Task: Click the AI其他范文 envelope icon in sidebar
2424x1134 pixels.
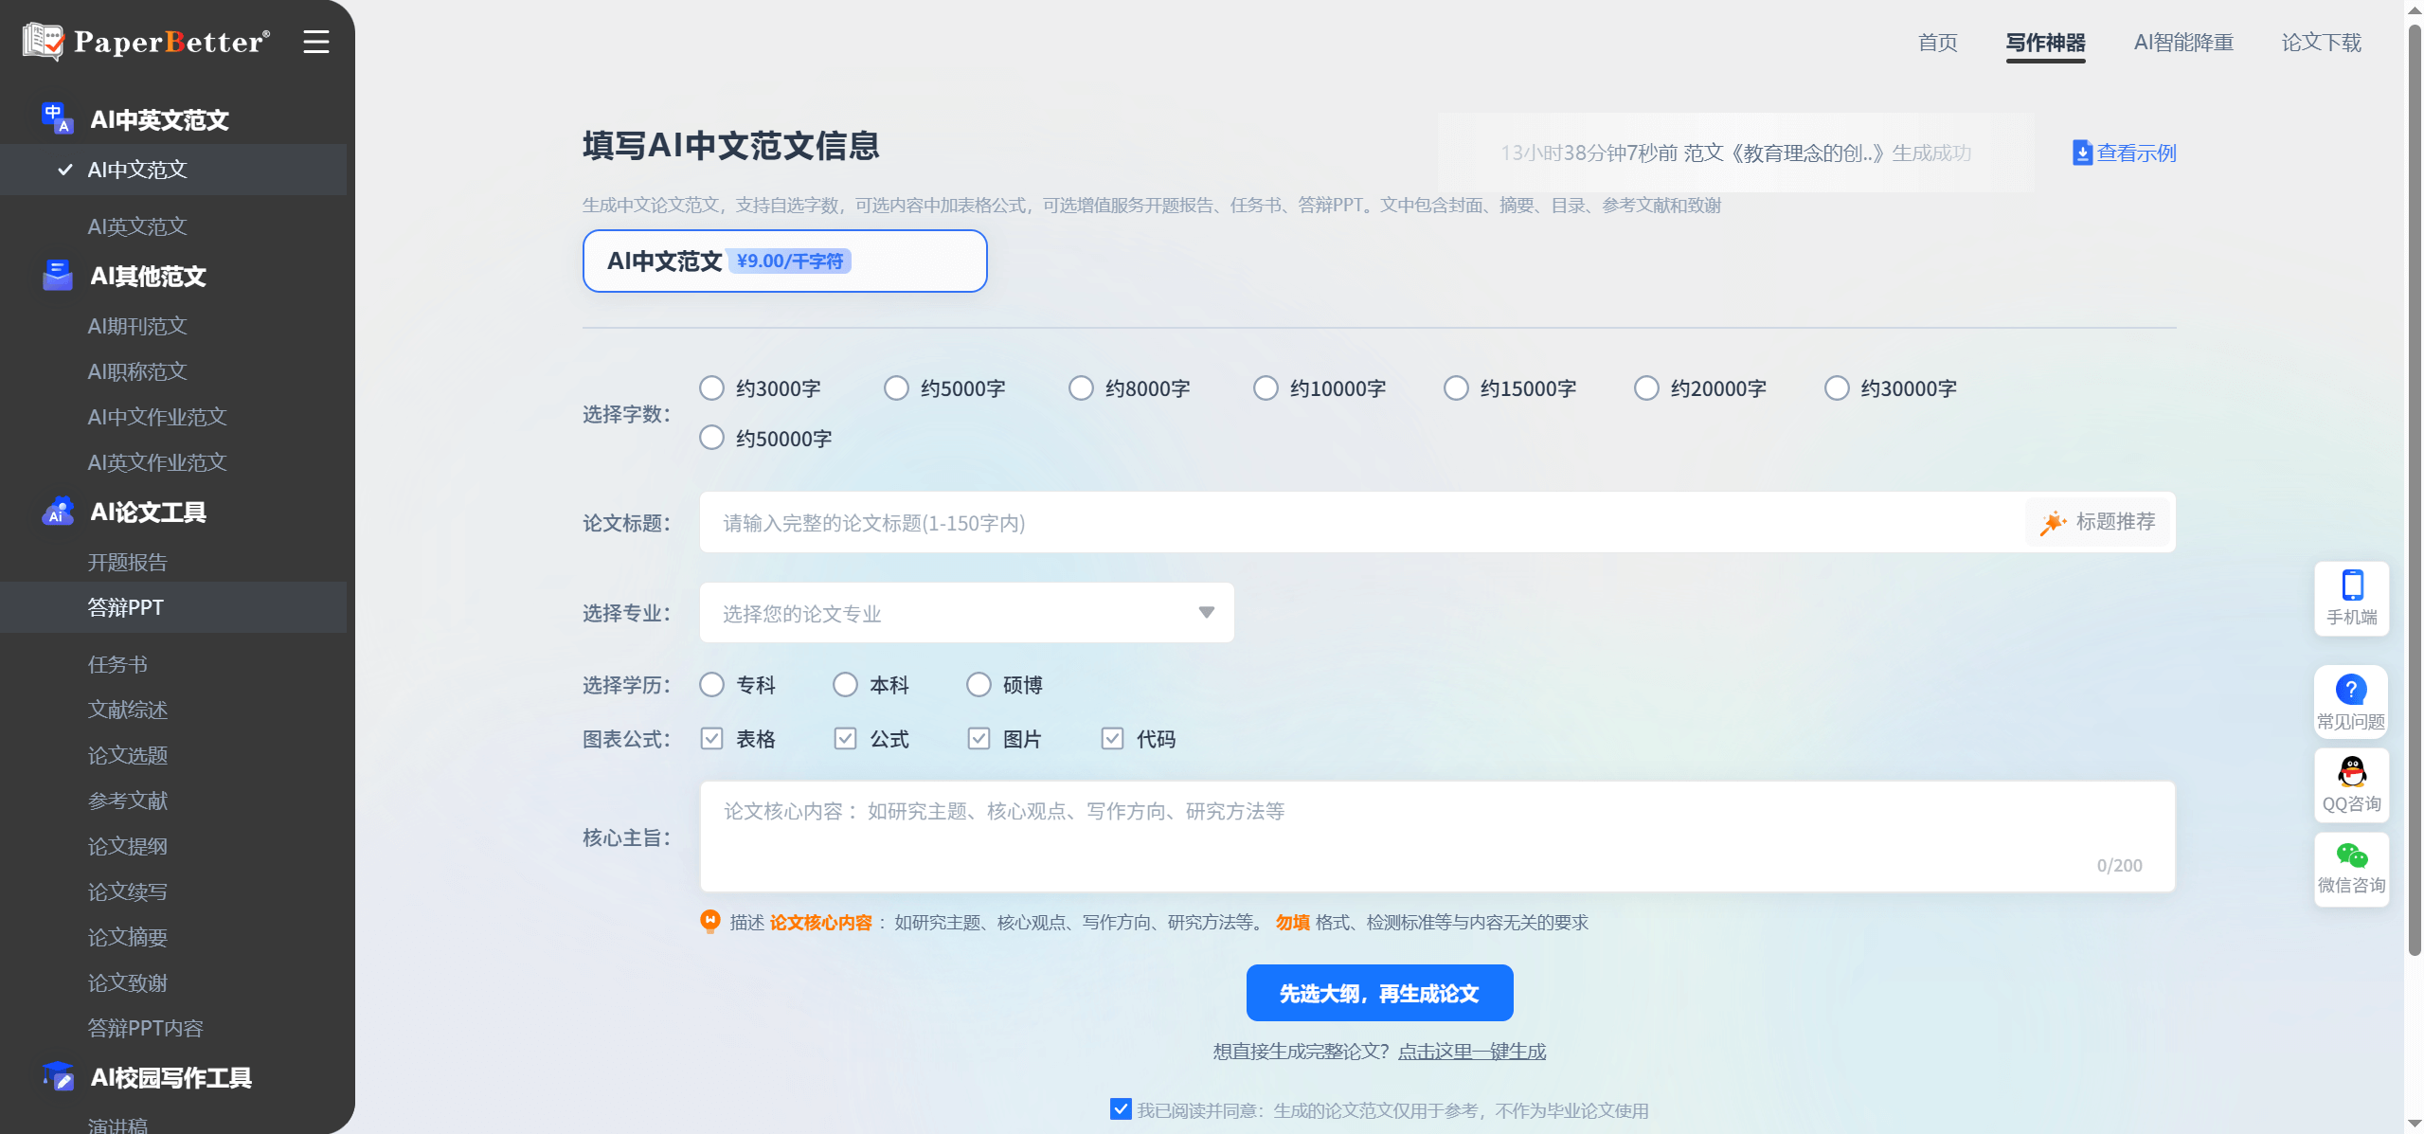Action: 56,276
